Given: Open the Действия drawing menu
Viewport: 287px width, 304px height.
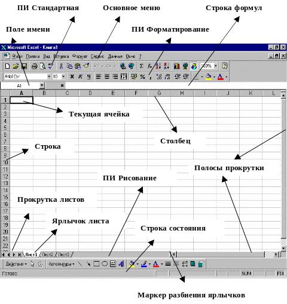Looking at the screenshot, I should (16, 264).
